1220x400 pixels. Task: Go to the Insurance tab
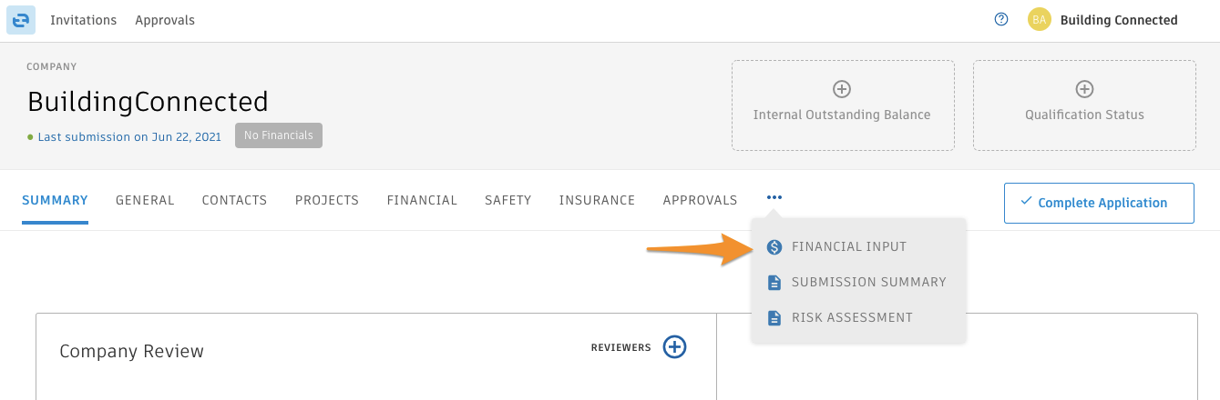click(597, 200)
